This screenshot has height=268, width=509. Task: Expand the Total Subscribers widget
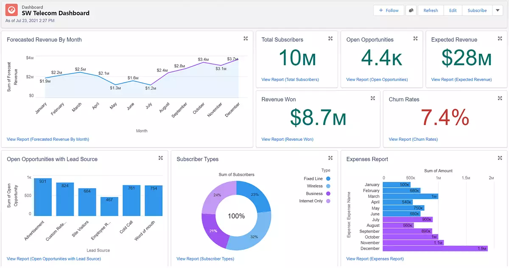pyautogui.click(x=330, y=38)
